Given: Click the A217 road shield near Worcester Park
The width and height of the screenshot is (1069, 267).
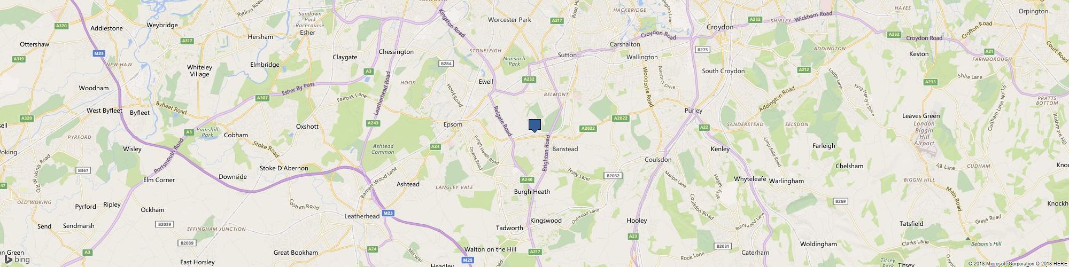Looking at the screenshot, I should (x=557, y=20).
